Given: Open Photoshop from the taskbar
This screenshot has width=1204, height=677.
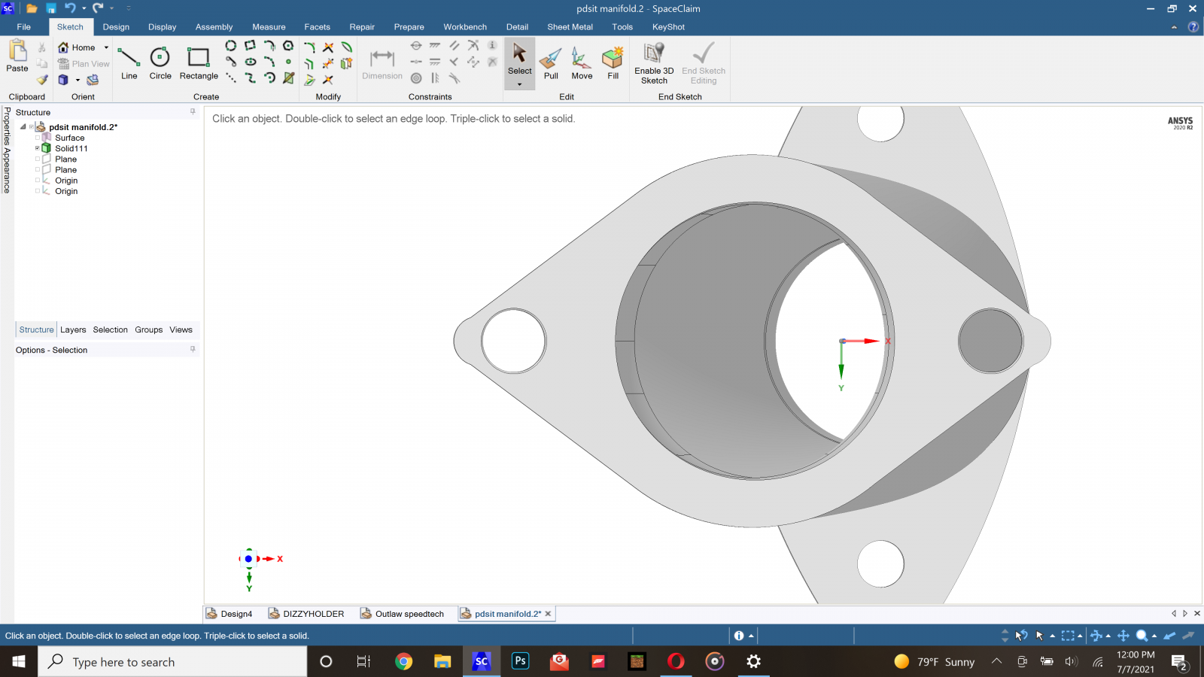Looking at the screenshot, I should pos(520,662).
